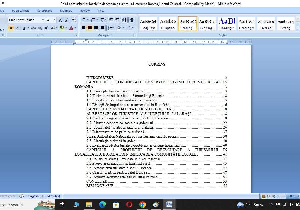
Task: Apply superscript formatting
Action: pos(46,28)
